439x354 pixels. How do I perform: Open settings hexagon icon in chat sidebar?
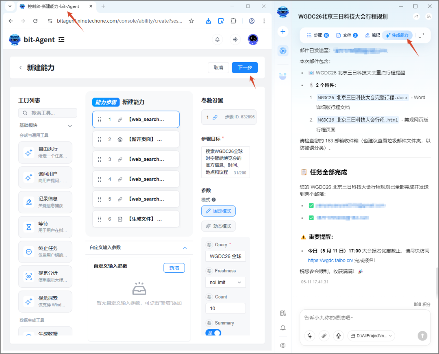283,345
